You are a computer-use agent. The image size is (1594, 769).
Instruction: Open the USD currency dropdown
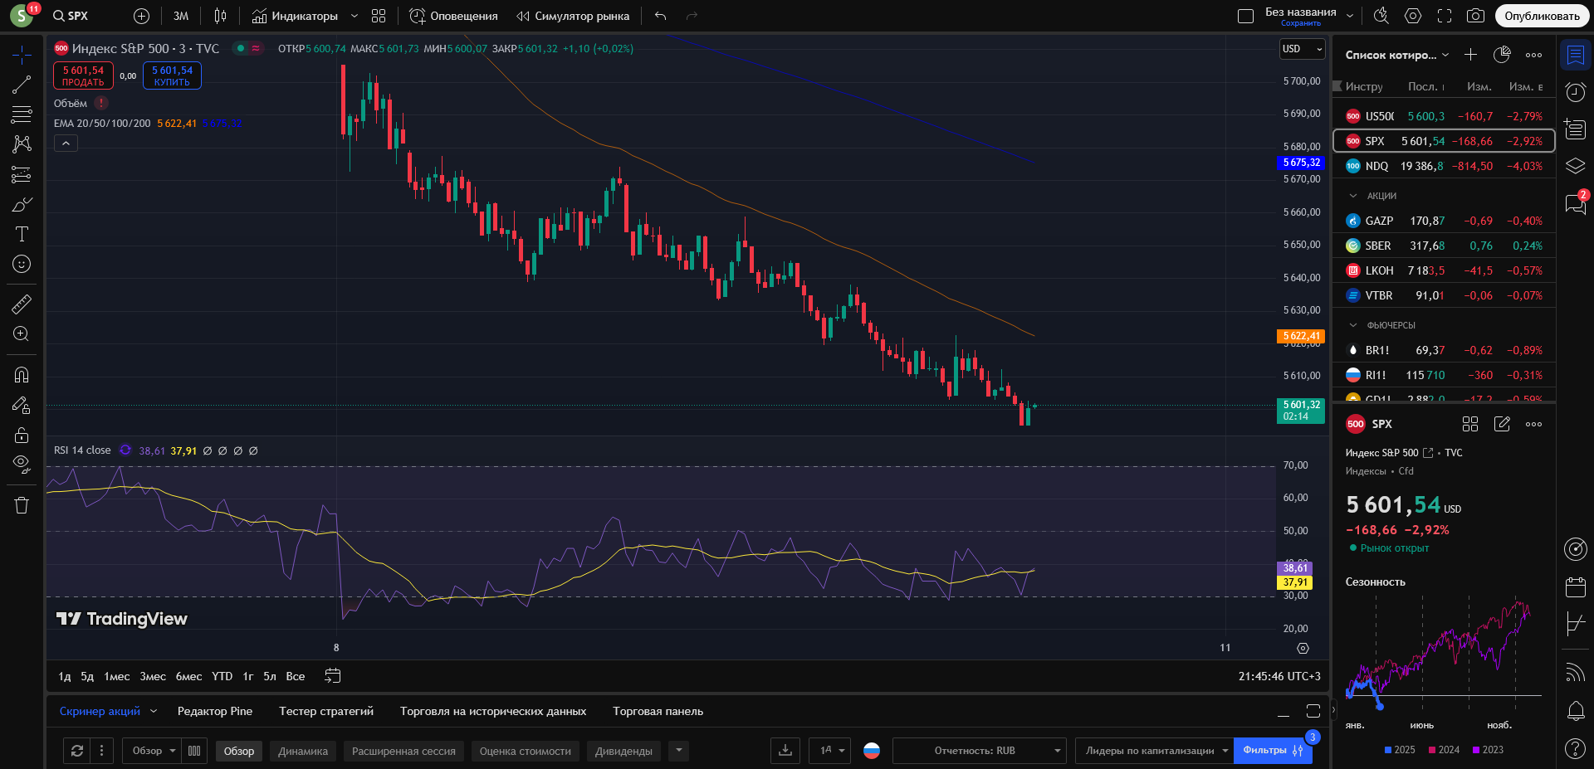point(1302,49)
